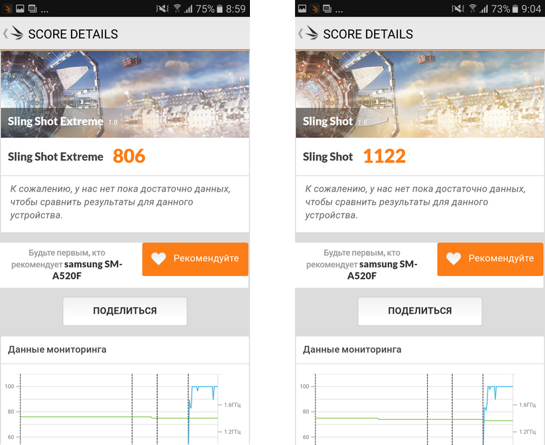Image resolution: width=545 pixels, height=445 pixels.
Task: Open the Sling Shot Extreme banner image
Action: pos(125,94)
